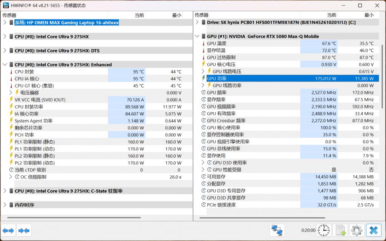Screen dimensions: 386x241
Task: Click the right pane vertical scrollbar
Action: 382,77
